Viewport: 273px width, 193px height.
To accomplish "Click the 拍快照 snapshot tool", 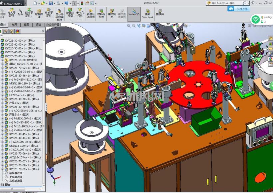I will 160,13.
